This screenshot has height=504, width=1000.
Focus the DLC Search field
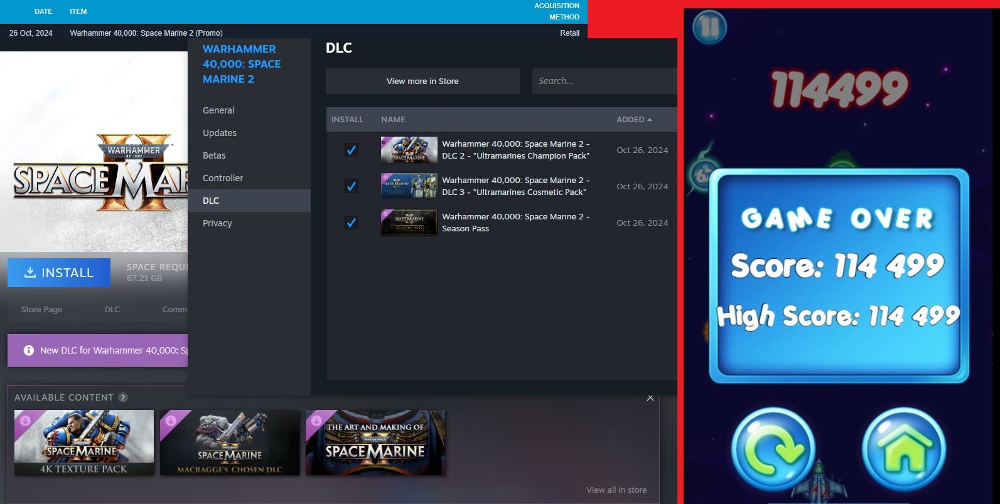[x=605, y=81]
